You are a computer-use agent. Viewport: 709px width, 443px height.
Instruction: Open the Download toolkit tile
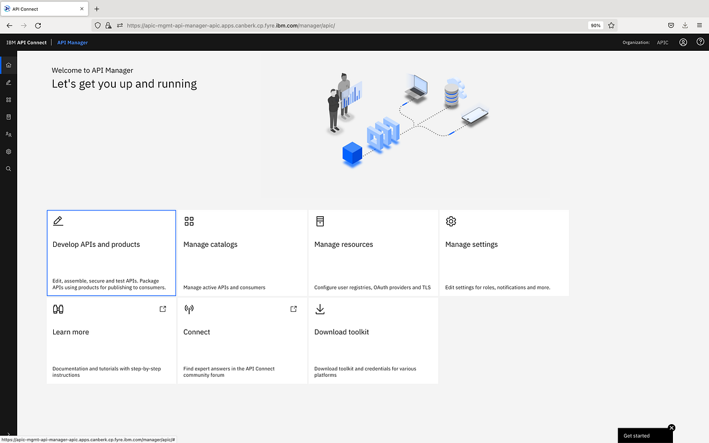tap(373, 341)
